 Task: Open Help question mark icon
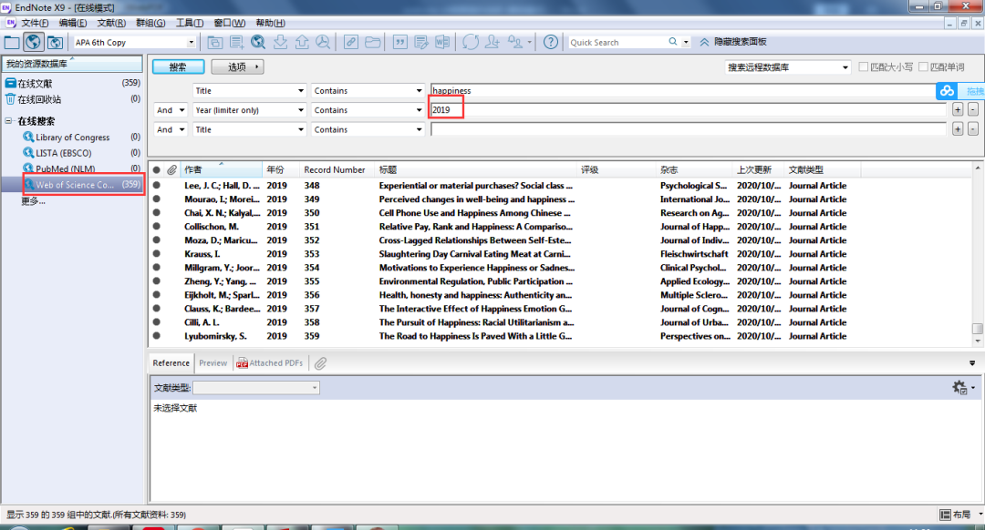click(x=550, y=42)
